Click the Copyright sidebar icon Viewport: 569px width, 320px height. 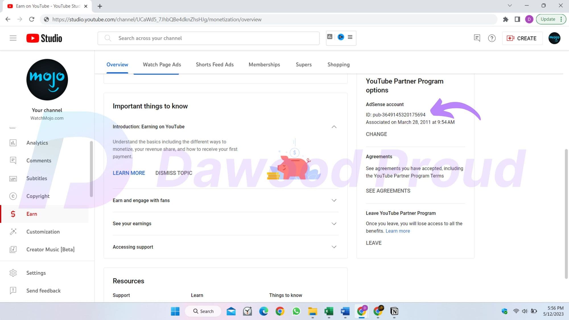click(x=13, y=196)
